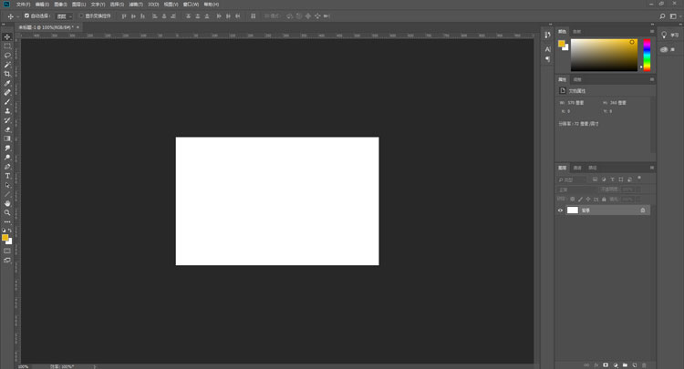
Task: Click the foreground color swatch in the toolbar
Action: (5, 237)
